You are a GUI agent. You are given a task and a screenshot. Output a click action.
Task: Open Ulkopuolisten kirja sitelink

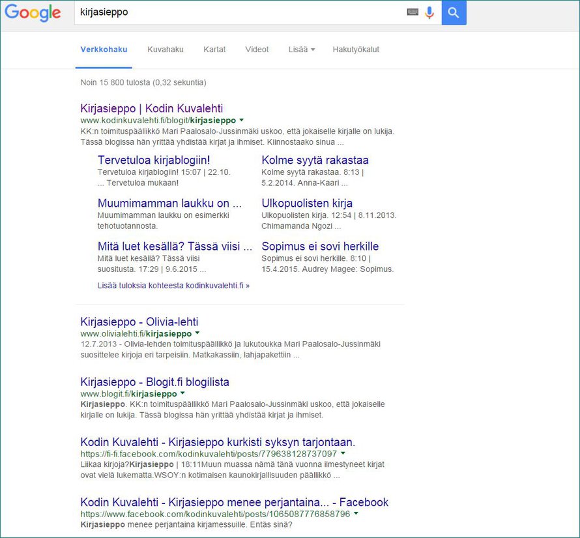(x=307, y=203)
